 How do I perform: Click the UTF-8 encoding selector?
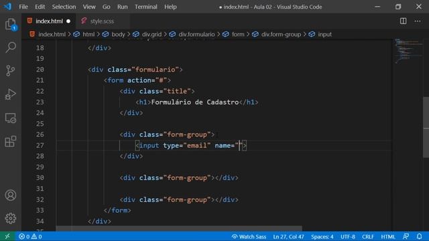point(348,236)
